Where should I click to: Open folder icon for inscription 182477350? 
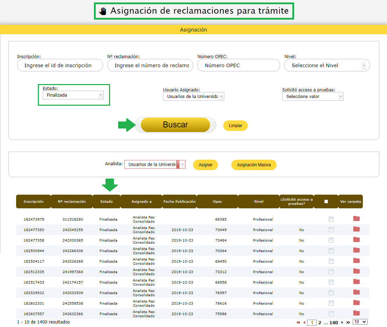coord(356,229)
